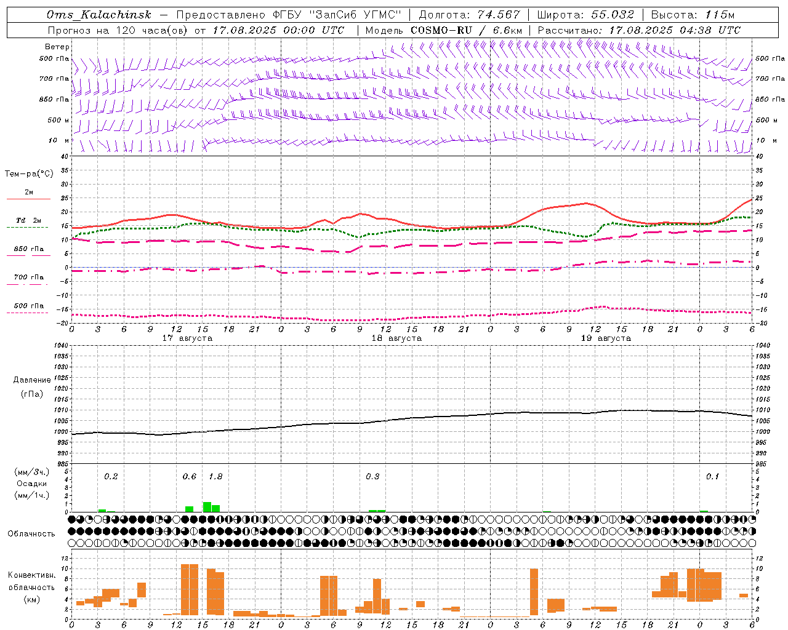Click the Ветер wind section label
This screenshot has height=630, width=788.
57,47
